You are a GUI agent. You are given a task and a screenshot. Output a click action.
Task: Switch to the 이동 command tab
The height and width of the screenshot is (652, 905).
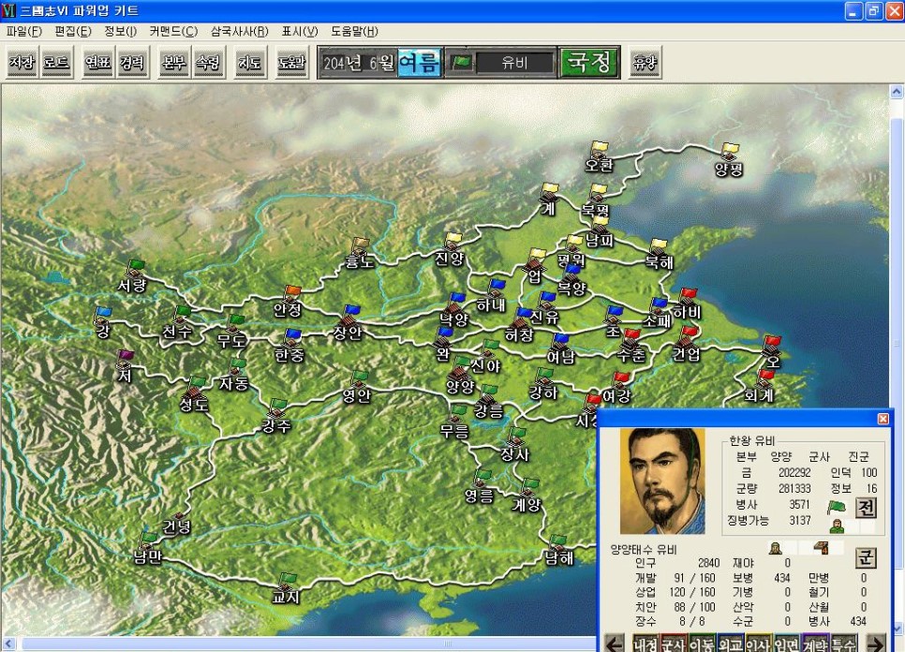[x=702, y=644]
